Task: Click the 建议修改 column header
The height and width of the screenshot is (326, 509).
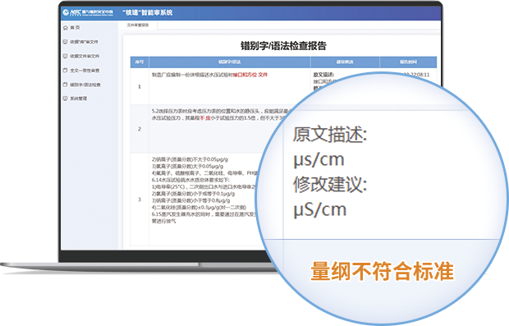Action: point(345,62)
